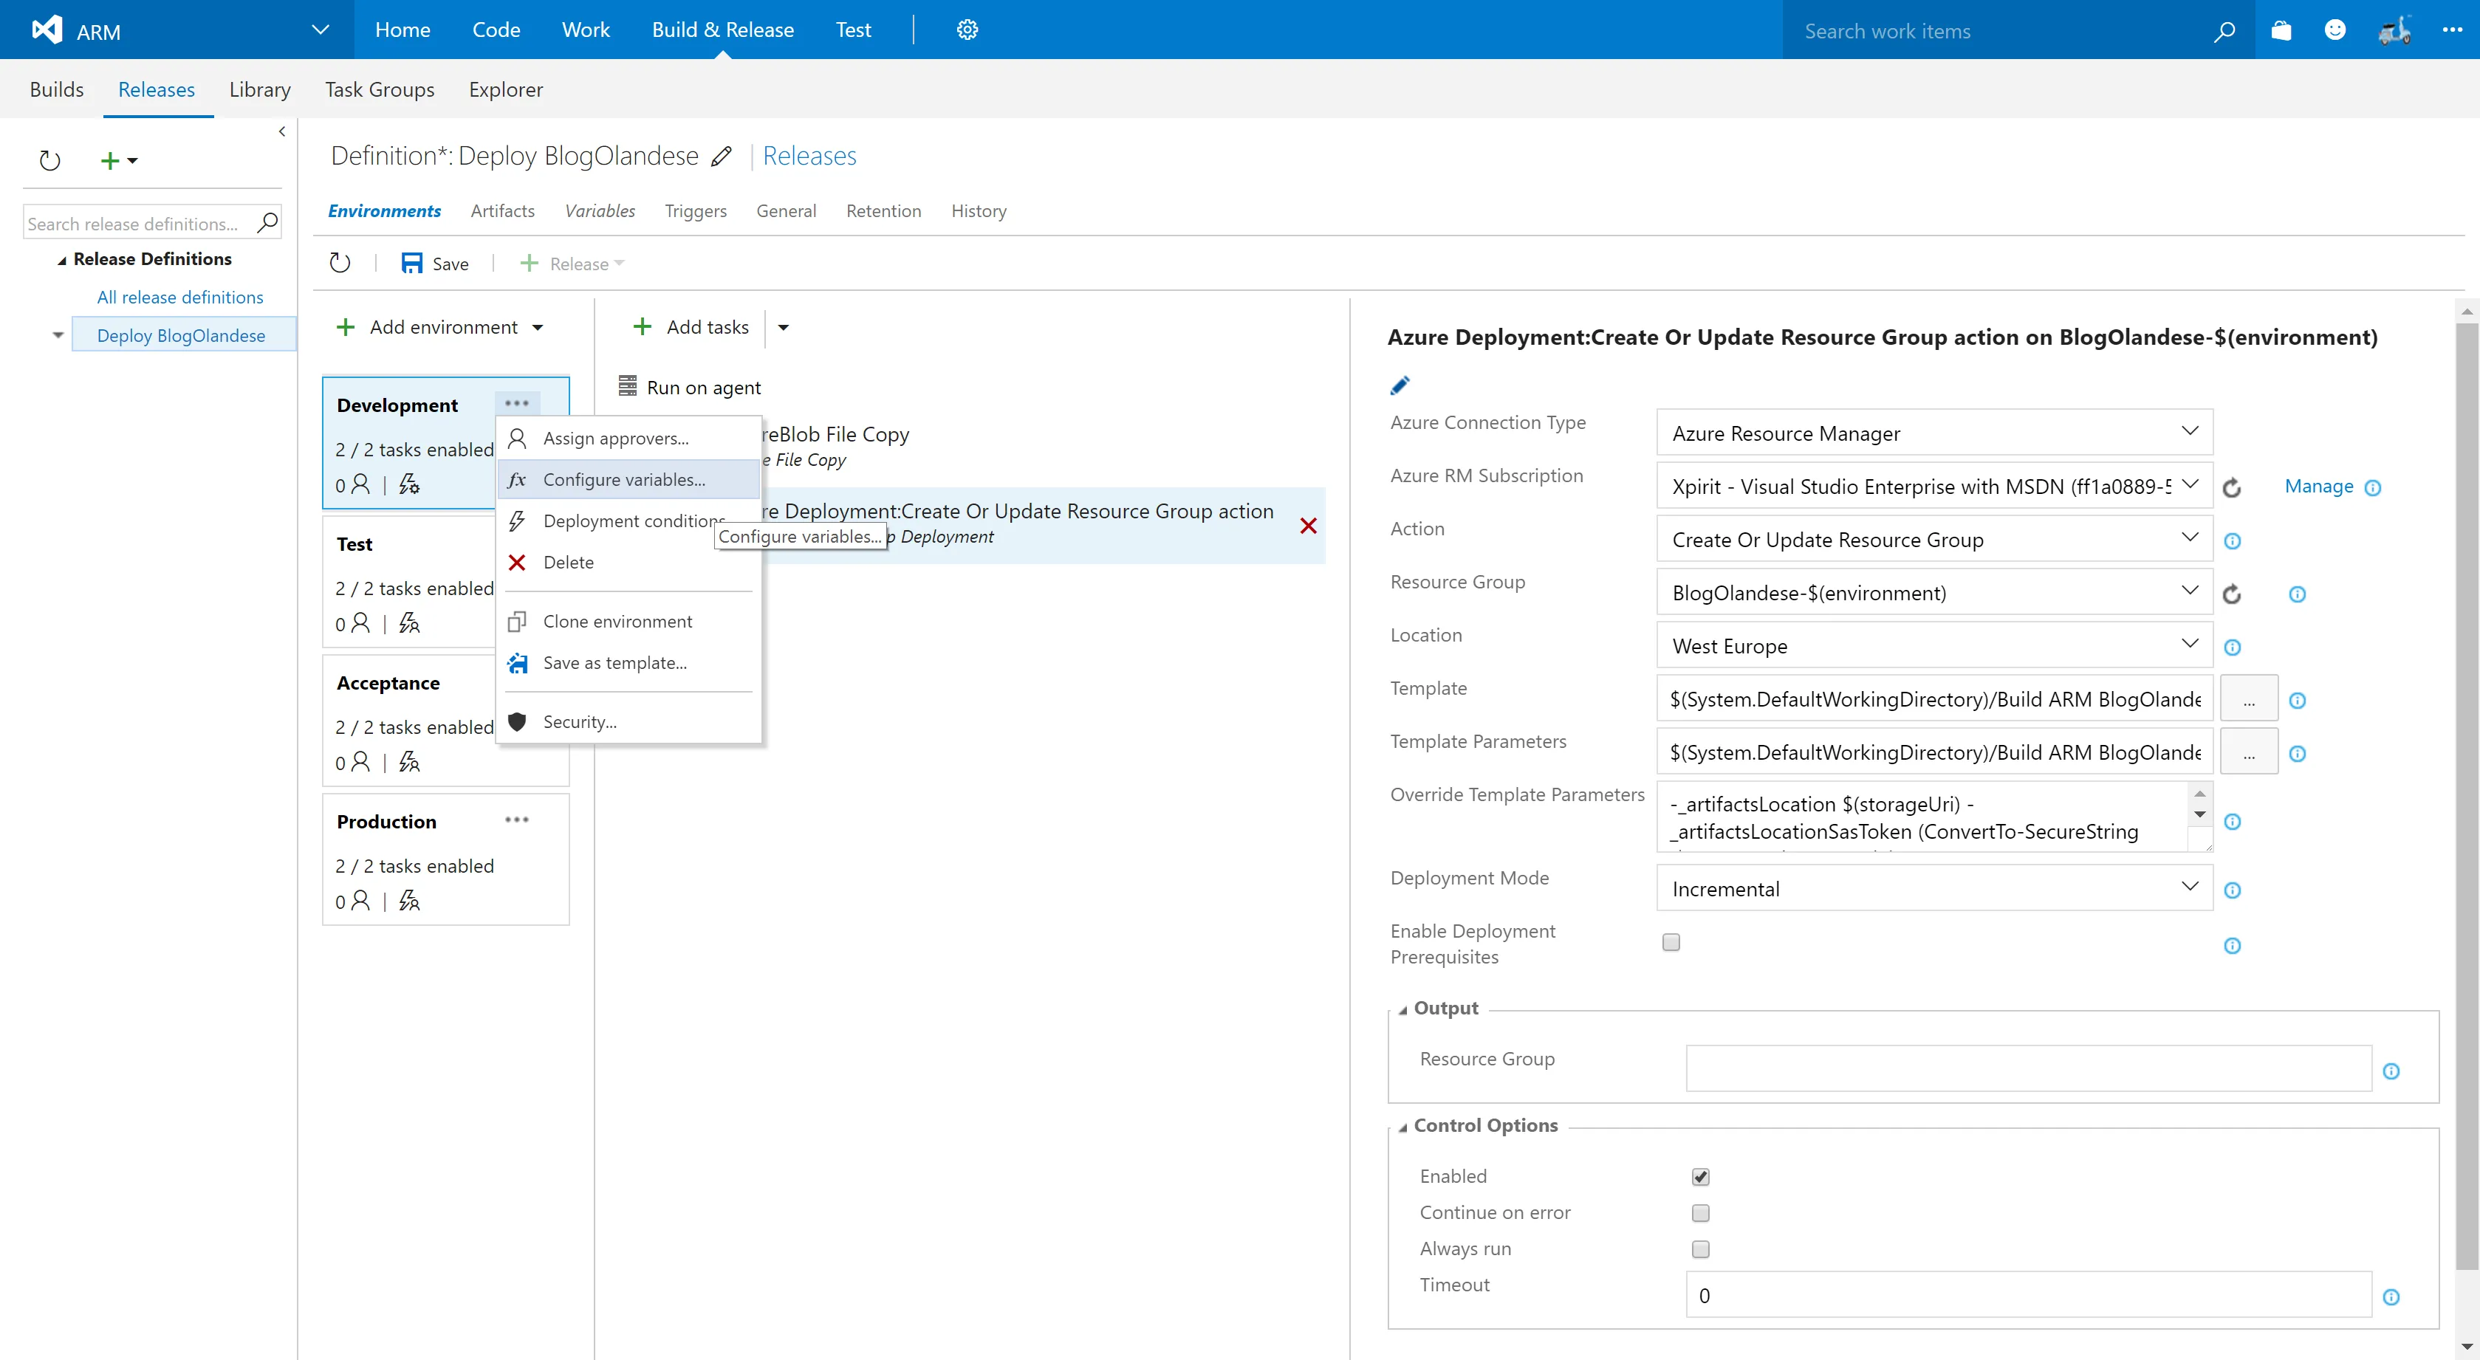This screenshot has width=2480, height=1360.
Task: Open the Library hub tab
Action: 260,89
